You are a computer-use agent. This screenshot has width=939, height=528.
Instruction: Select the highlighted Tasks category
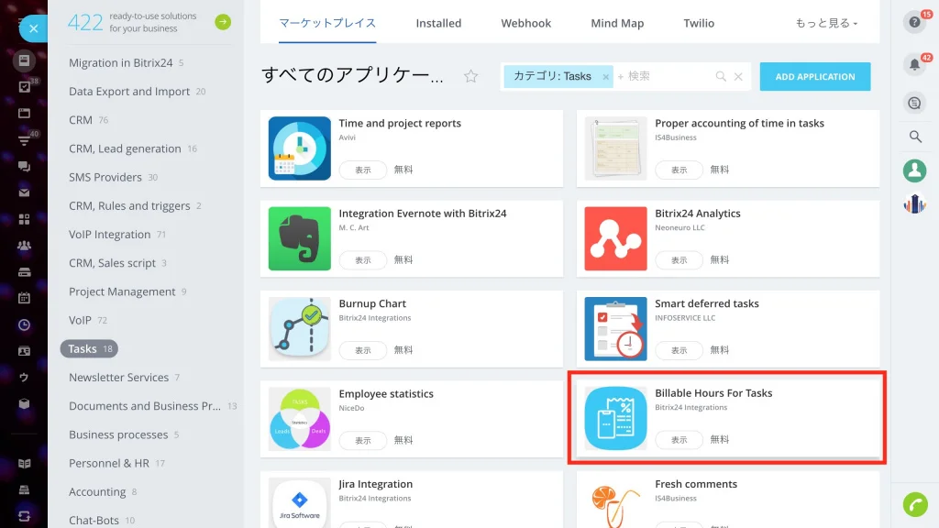pos(89,349)
